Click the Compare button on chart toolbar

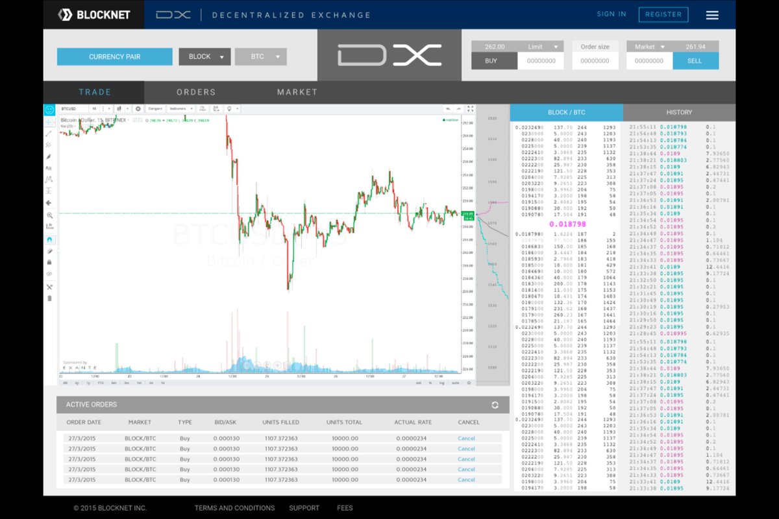(x=155, y=109)
